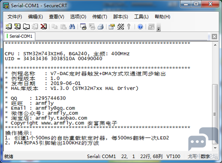Click the Copy toolbar icon
Screen dimensions: 222x163
point(54,27)
